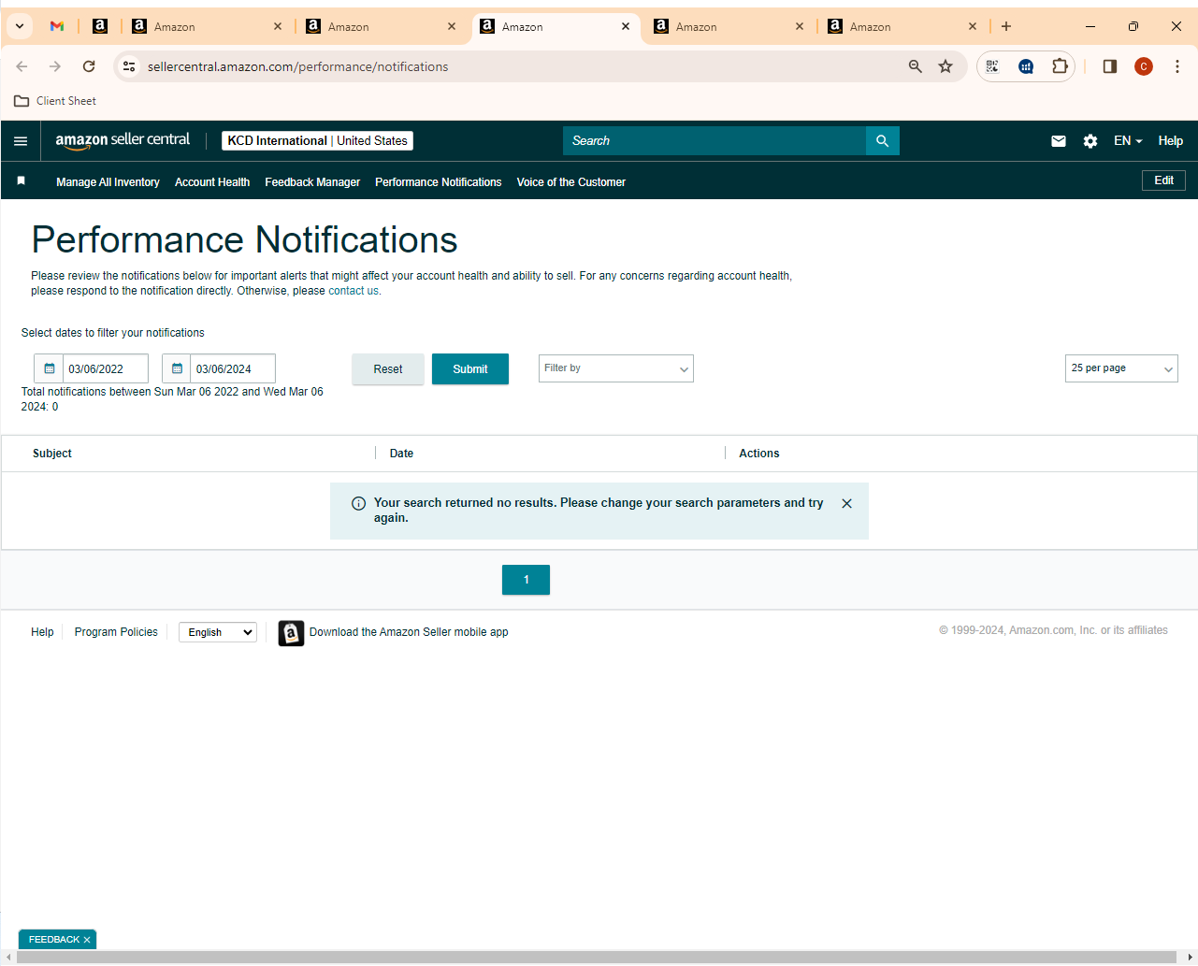Close the active Amazon tab
This screenshot has height=966, width=1198.
pyautogui.click(x=626, y=26)
